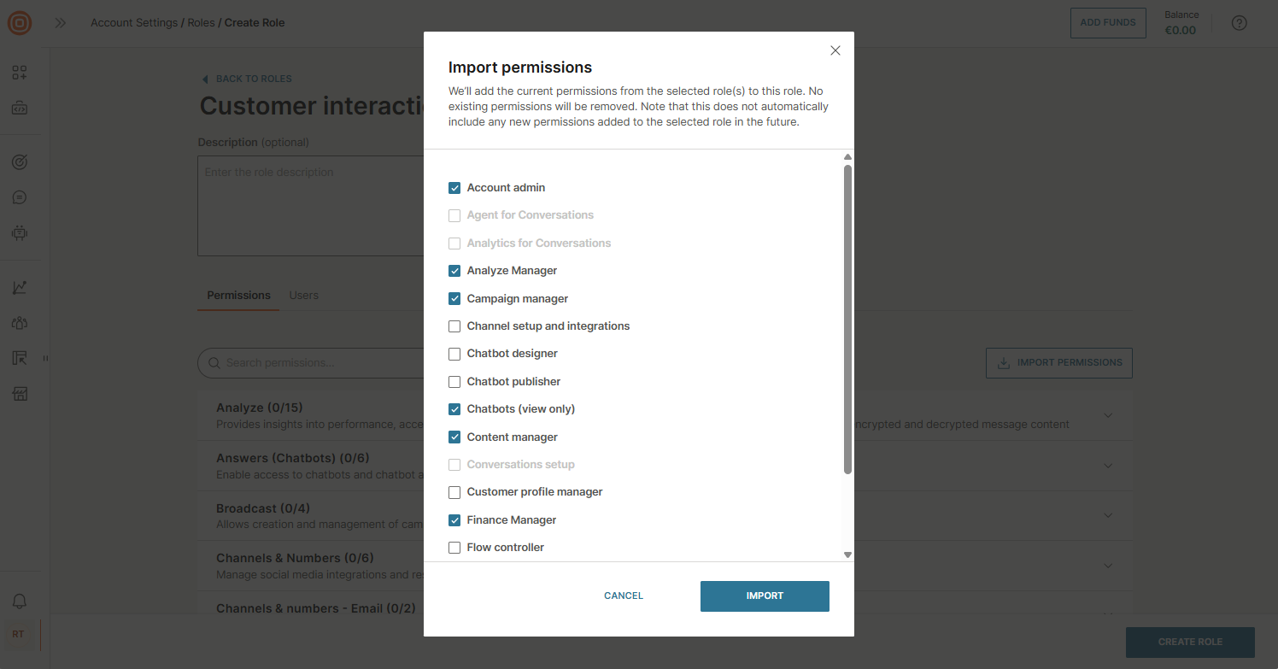Image resolution: width=1278 pixels, height=669 pixels.
Task: Disable the Finance Manager checkbox
Action: 454,519
